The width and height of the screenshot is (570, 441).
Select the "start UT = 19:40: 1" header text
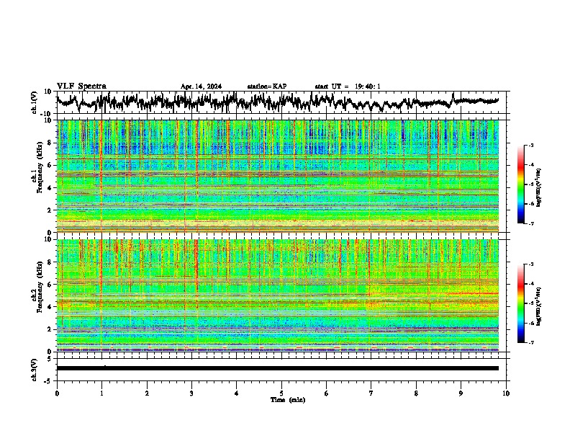[348, 86]
